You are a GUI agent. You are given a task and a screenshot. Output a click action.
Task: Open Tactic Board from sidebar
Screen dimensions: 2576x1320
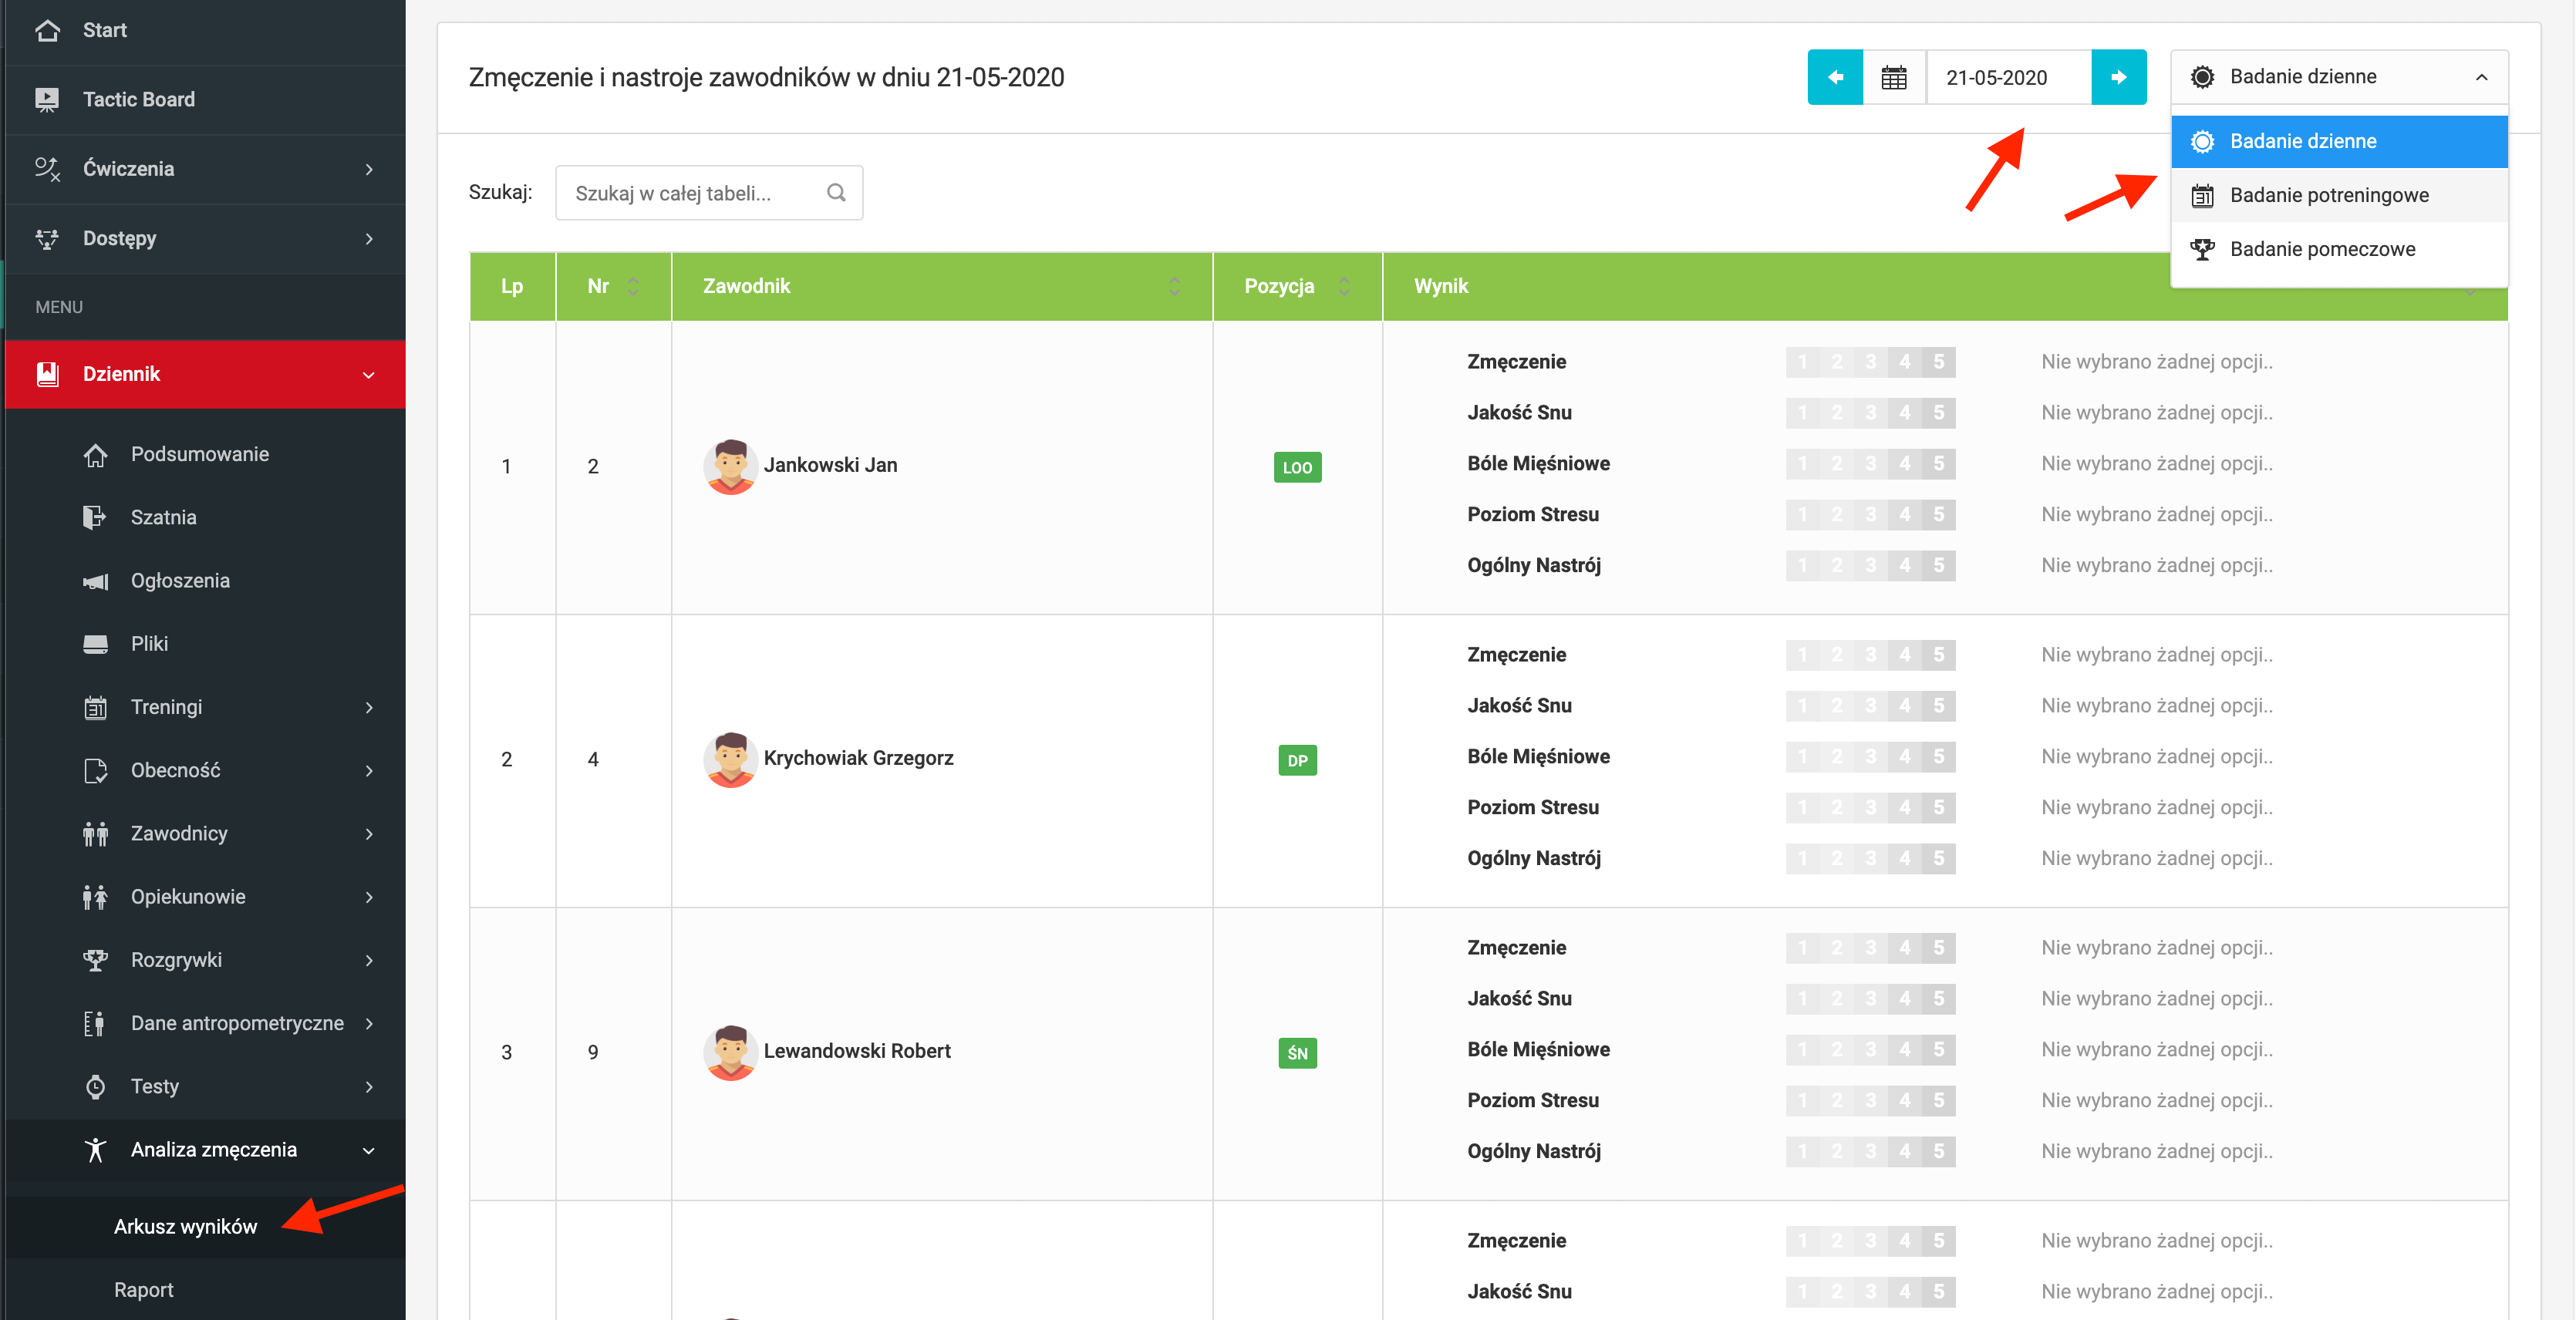[139, 99]
